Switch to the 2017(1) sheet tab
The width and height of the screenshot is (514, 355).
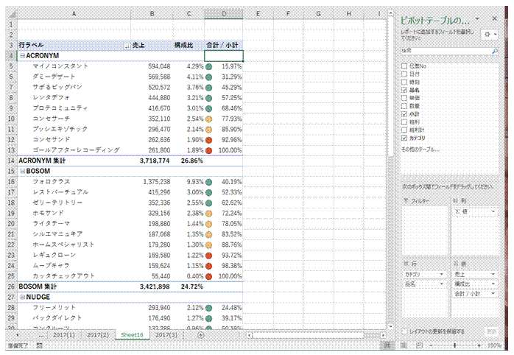tap(64, 334)
